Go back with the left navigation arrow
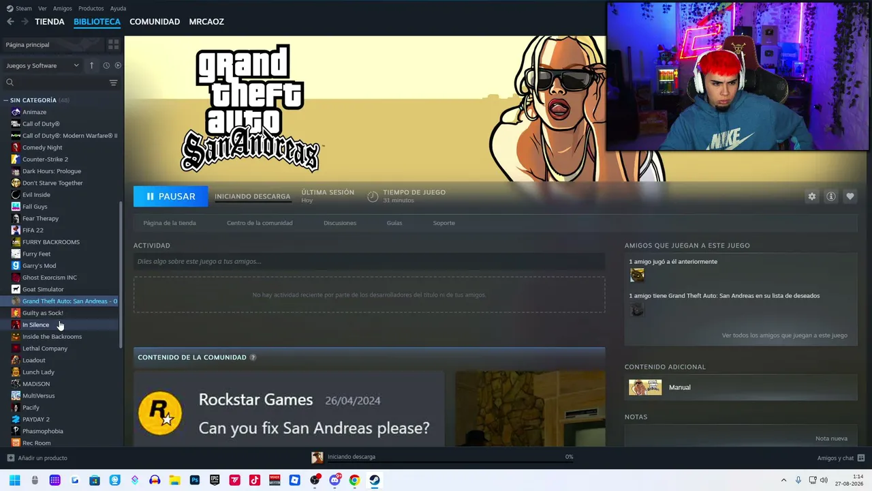Viewport: 872px width, 491px height. pos(10,22)
